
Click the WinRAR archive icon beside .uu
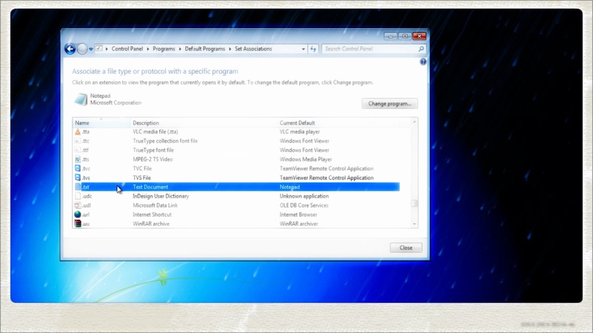click(x=78, y=223)
